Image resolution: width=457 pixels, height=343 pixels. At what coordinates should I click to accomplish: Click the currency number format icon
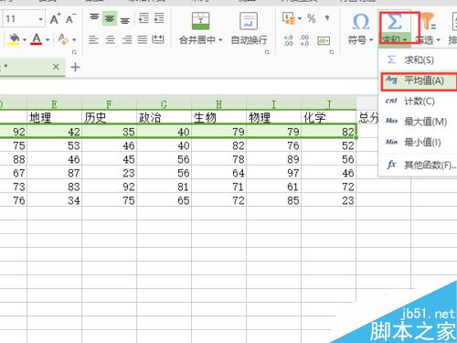click(x=288, y=18)
